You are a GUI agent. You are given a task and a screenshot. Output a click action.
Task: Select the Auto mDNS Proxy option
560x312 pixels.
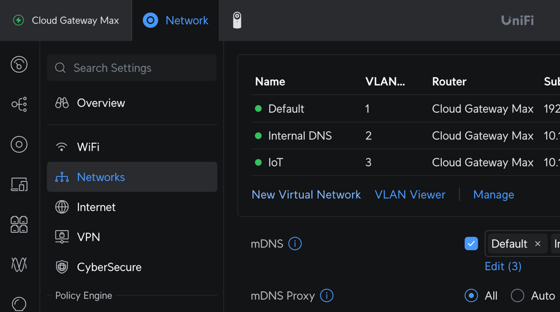(x=518, y=296)
